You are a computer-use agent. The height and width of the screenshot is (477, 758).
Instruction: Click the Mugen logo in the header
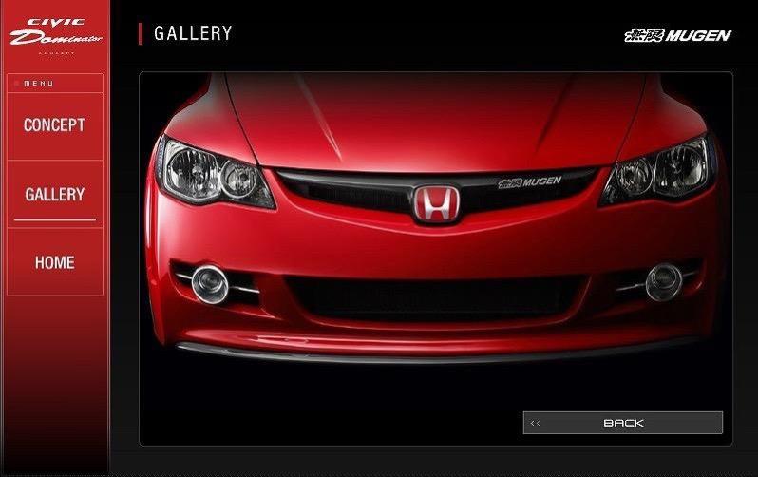coord(678,35)
